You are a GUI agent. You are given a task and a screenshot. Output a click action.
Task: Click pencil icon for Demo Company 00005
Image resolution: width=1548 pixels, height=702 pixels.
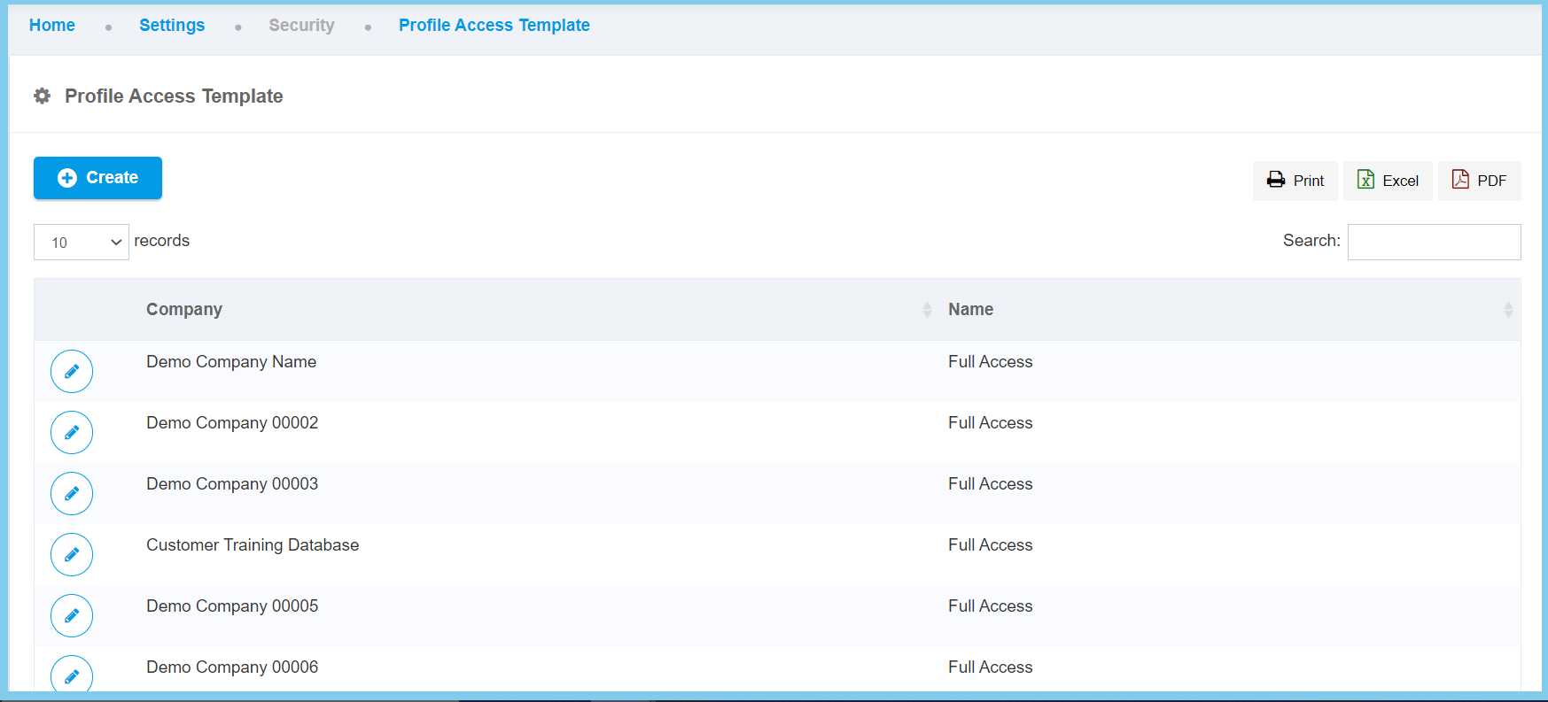click(x=72, y=616)
